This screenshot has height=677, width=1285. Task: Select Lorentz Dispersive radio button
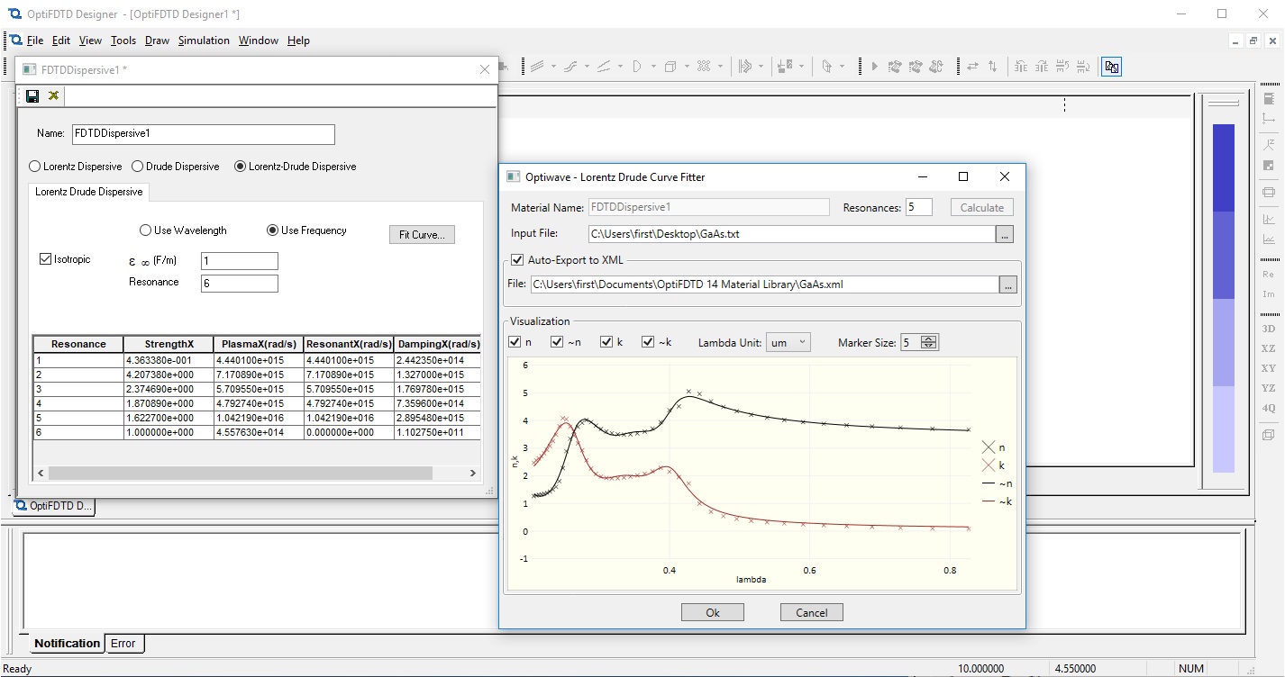(x=35, y=167)
